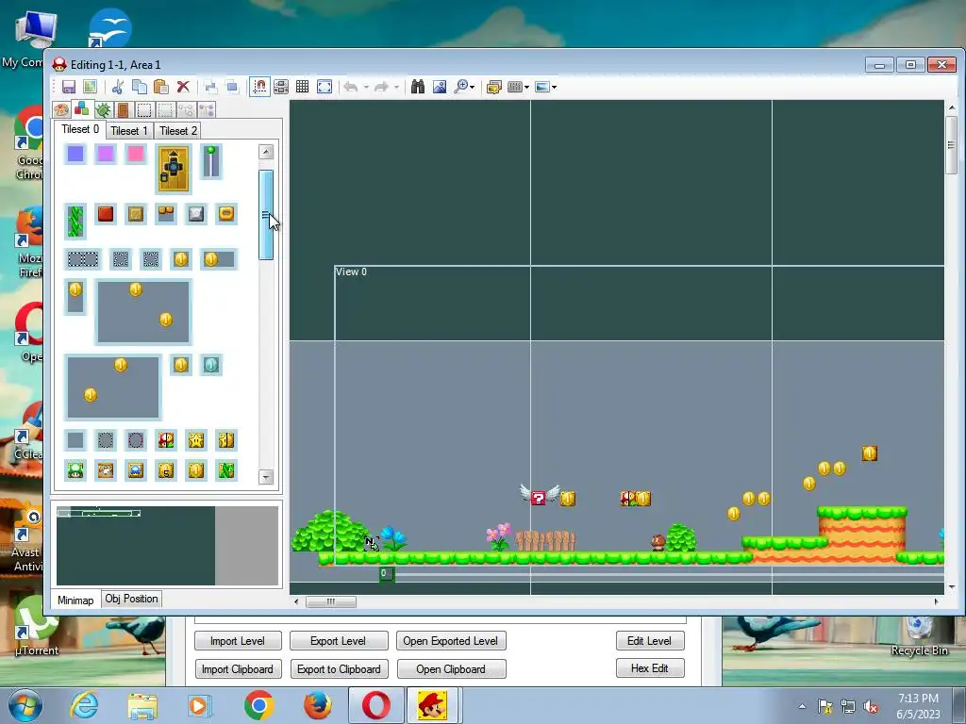966x724 pixels.
Task: Toggle the resize handles toolbar button
Action: coord(281,87)
